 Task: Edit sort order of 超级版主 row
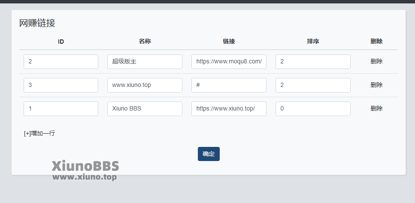coord(313,62)
